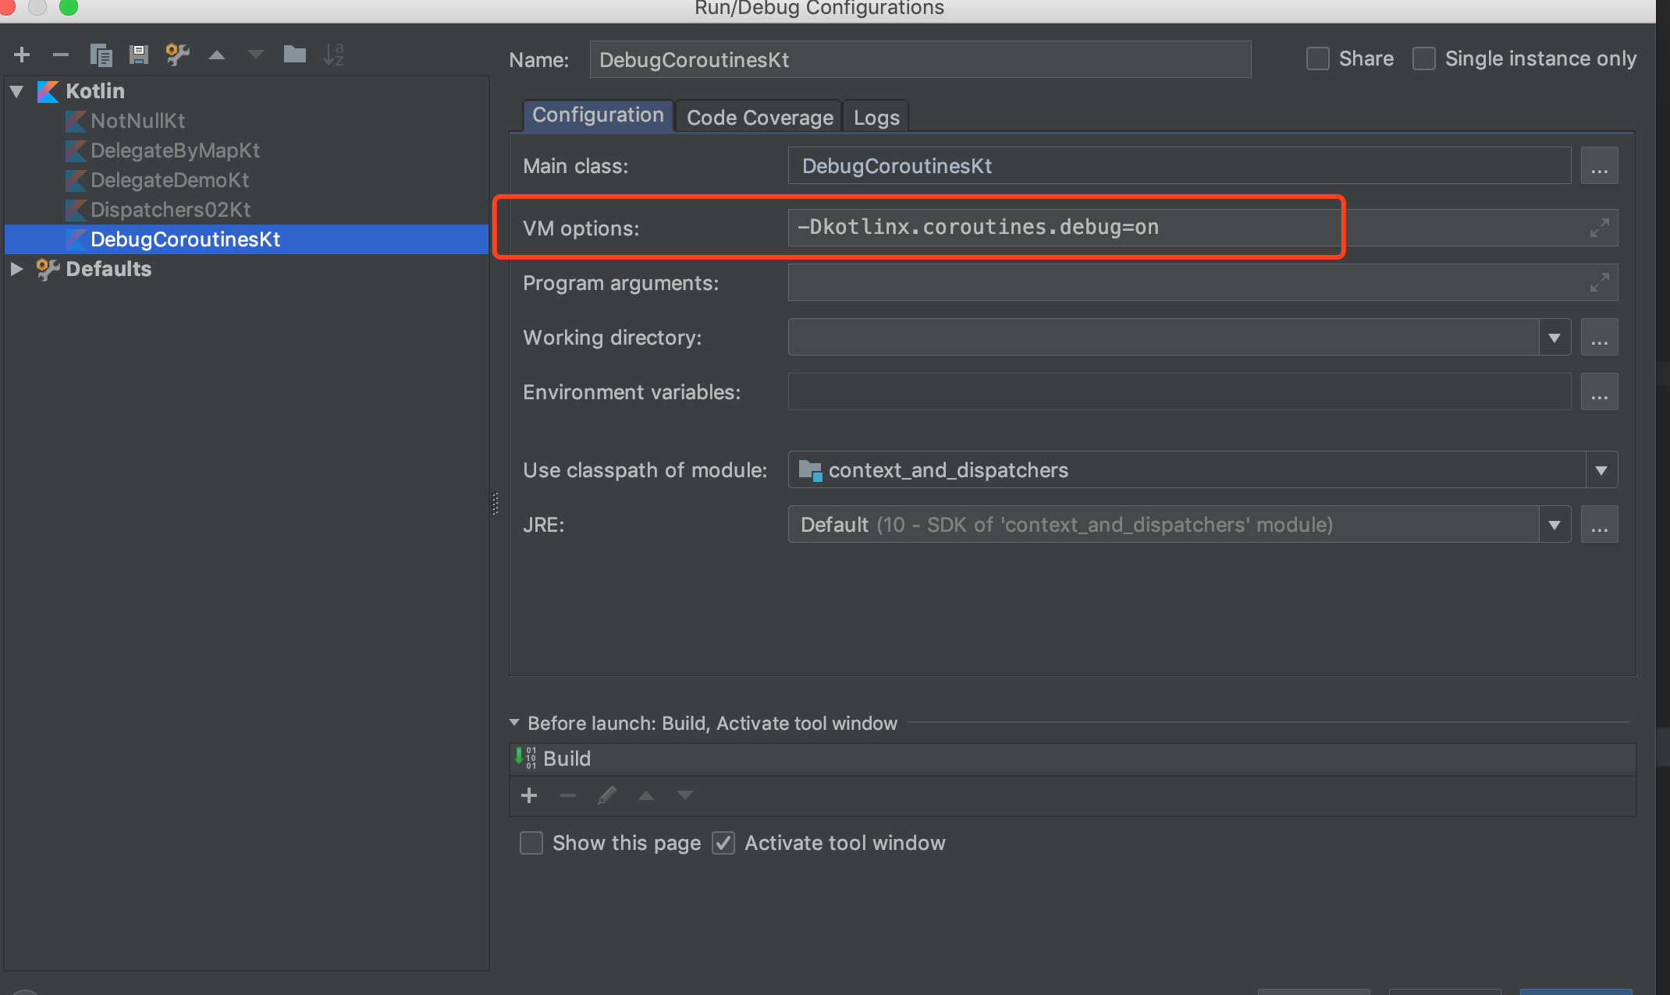Enable the Share checkbox
The width and height of the screenshot is (1670, 995).
pos(1314,58)
